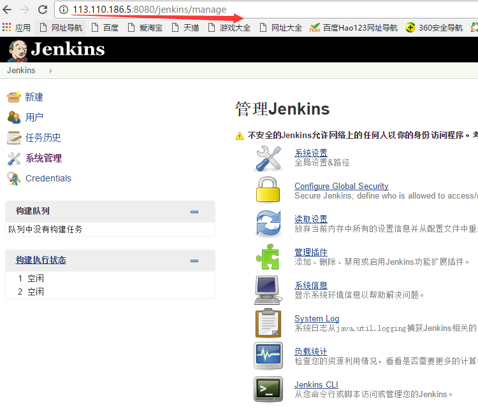The width and height of the screenshot is (478, 408).
Task: Open Configure Global Security link
Action: tap(342, 186)
